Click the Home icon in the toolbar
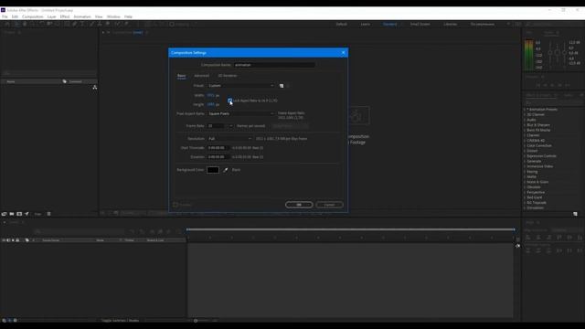585x329 pixels. click(7, 24)
